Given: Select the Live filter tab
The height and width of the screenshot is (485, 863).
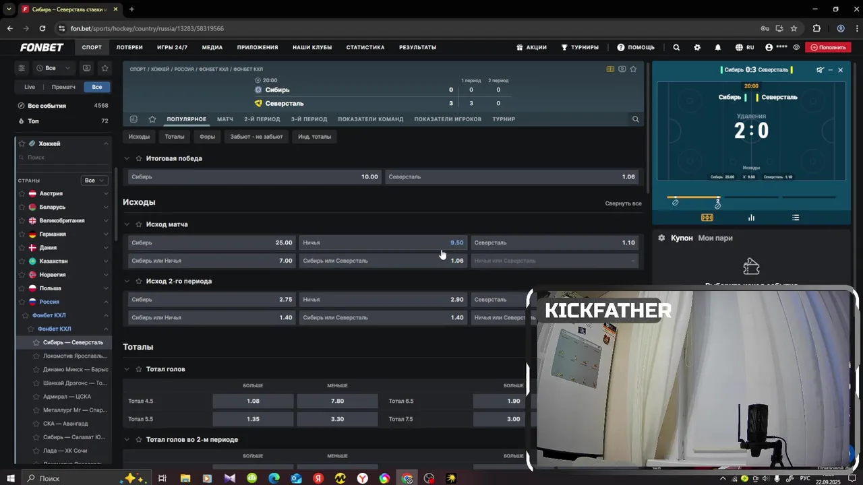Looking at the screenshot, I should (x=30, y=87).
